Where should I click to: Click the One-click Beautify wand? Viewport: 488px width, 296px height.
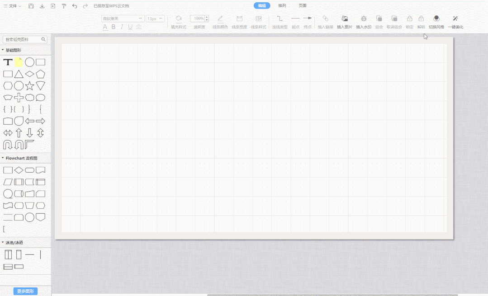click(x=455, y=19)
